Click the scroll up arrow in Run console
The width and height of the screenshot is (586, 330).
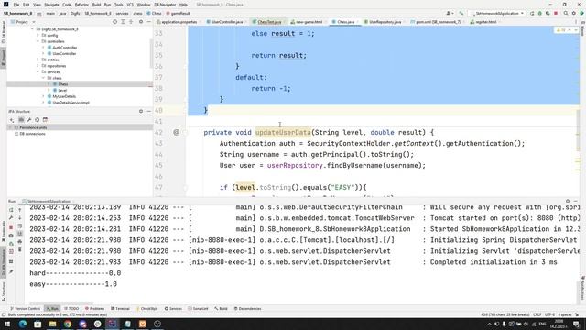[20, 210]
